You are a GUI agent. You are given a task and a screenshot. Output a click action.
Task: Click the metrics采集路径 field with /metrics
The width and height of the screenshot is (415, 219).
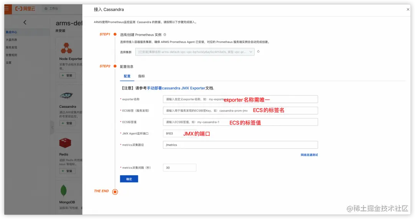240,145
